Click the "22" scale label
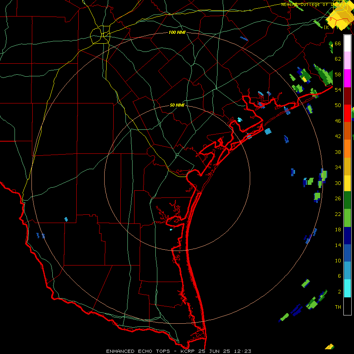Viewport: 354px width, 354px height. coord(338,214)
